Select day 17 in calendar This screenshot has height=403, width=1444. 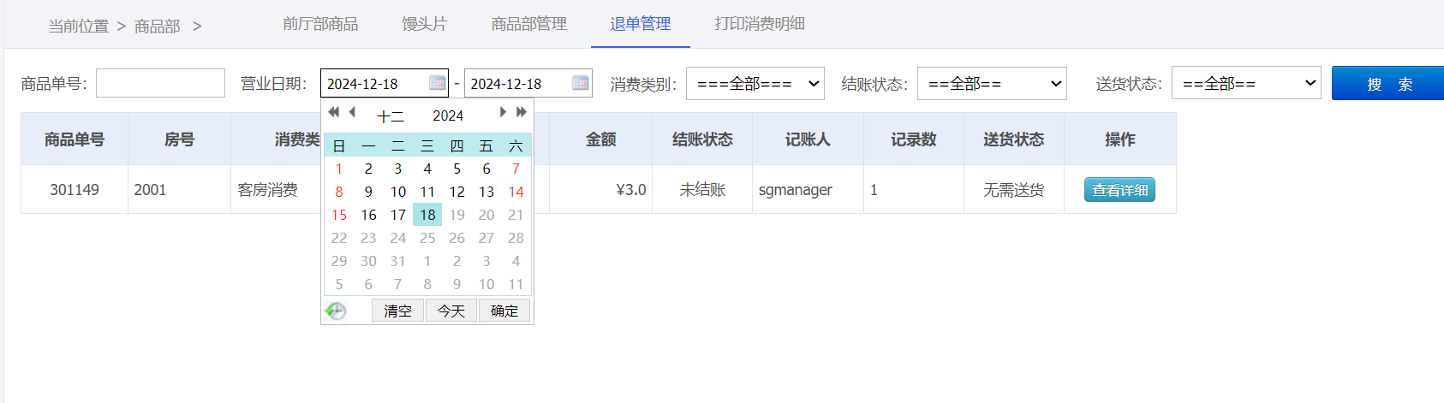398,215
